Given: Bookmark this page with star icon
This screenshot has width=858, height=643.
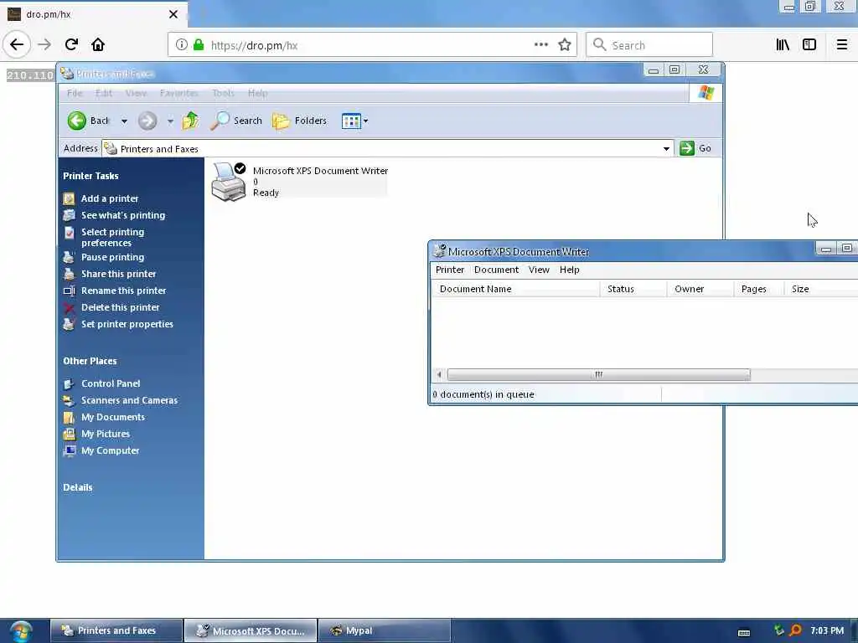Looking at the screenshot, I should (565, 45).
